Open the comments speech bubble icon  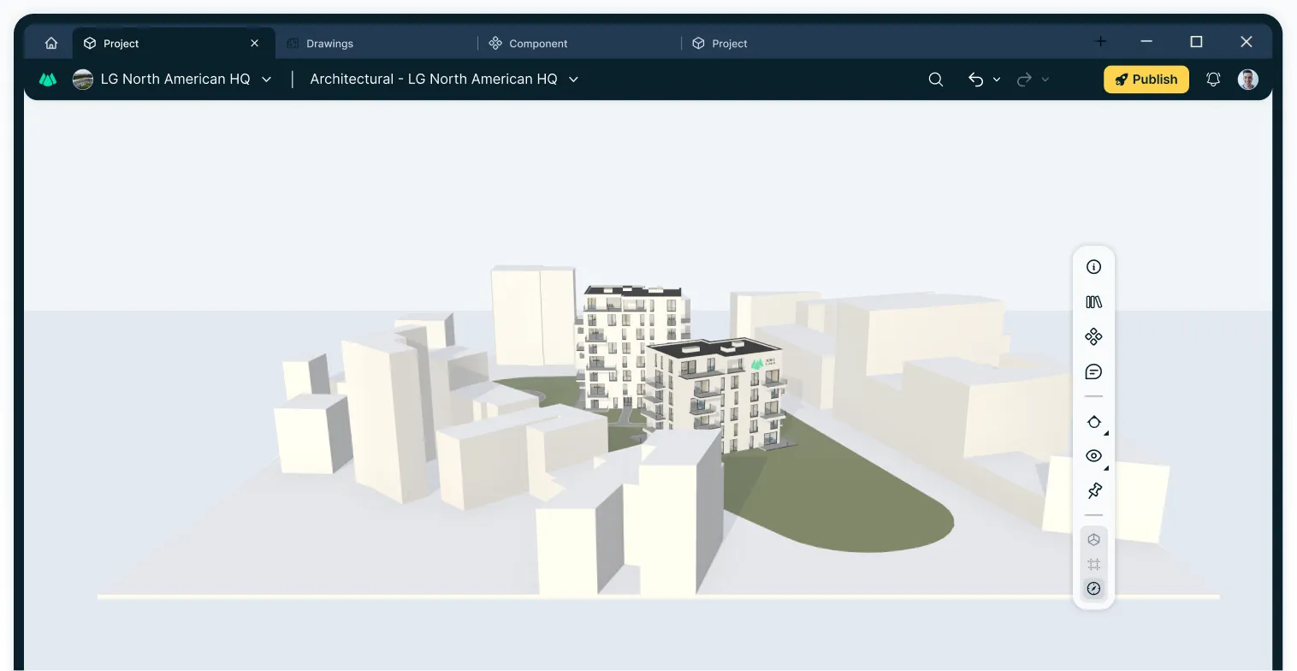[x=1093, y=371]
